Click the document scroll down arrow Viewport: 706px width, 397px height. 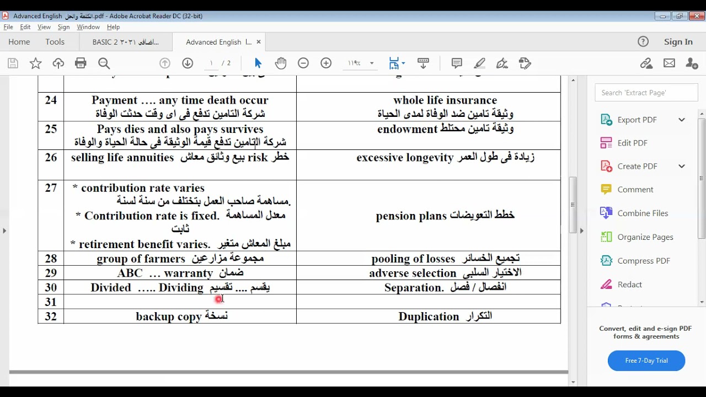tap(574, 382)
